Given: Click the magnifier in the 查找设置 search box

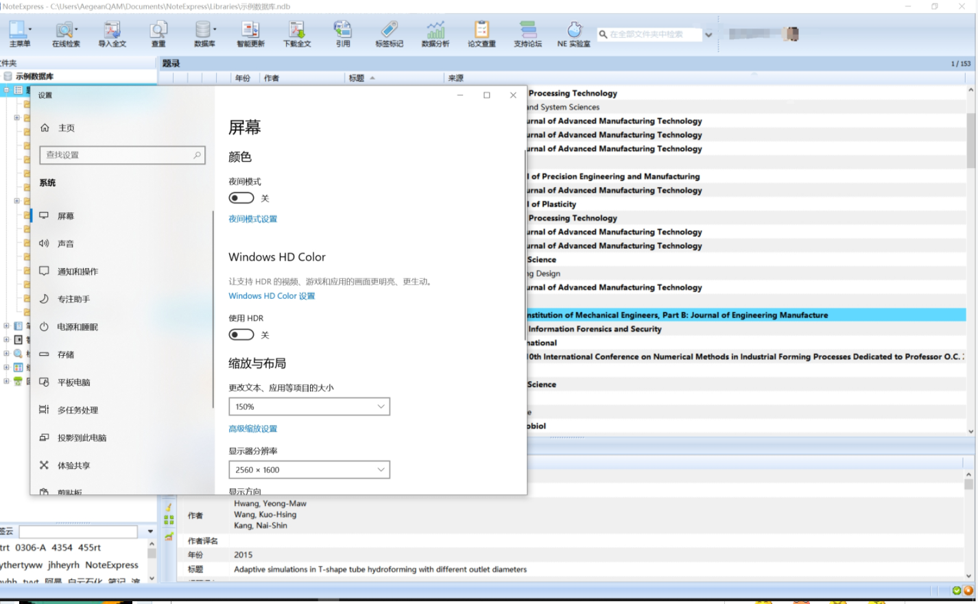Looking at the screenshot, I should coord(197,155).
